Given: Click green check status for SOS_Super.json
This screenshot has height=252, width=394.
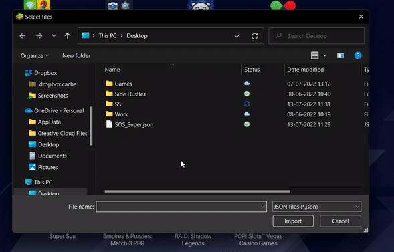Looking at the screenshot, I should tap(247, 124).
